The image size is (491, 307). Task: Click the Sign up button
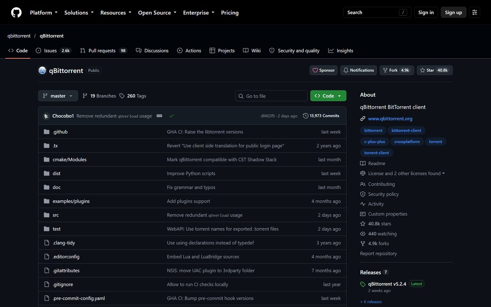click(453, 13)
